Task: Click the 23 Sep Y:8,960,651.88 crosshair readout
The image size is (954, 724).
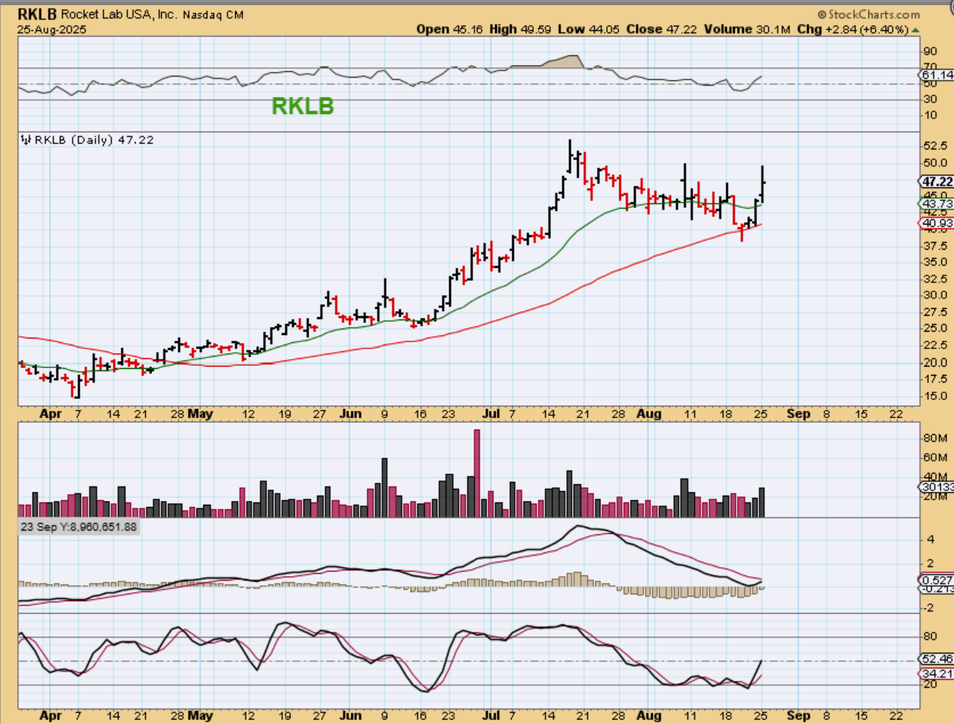Action: tap(79, 527)
